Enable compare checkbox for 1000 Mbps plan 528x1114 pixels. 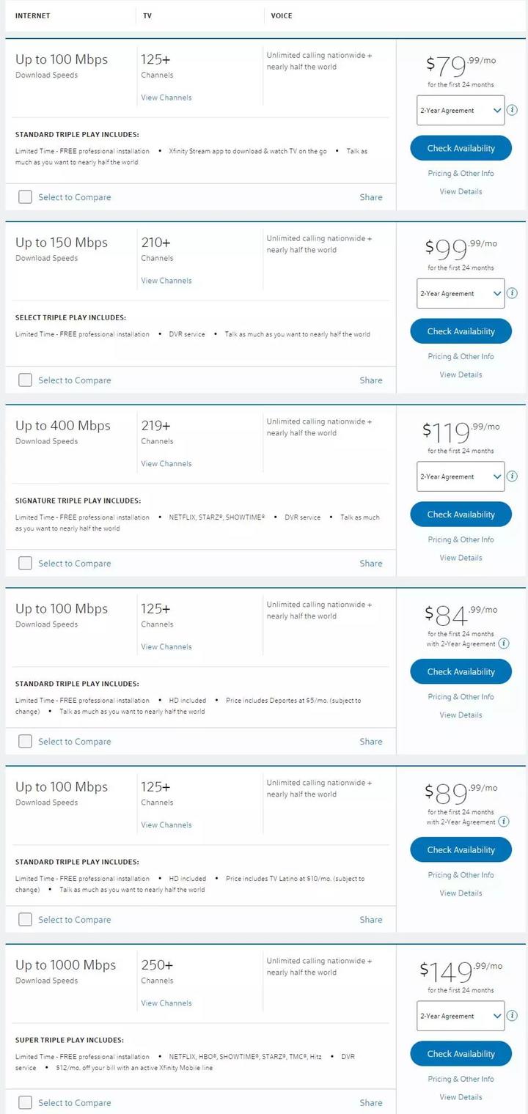pyautogui.click(x=26, y=1103)
